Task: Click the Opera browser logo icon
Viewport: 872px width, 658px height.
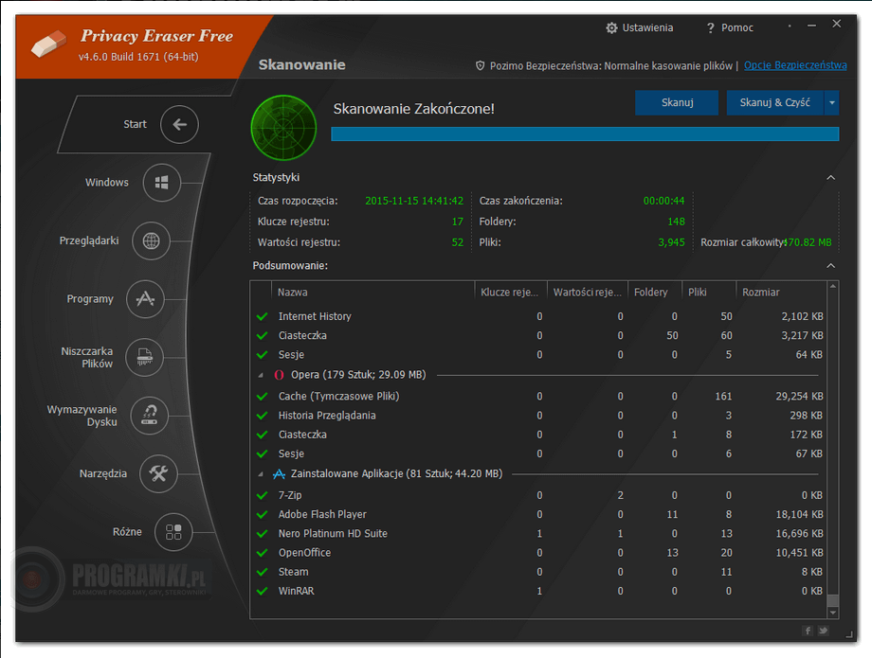Action: coord(280,375)
